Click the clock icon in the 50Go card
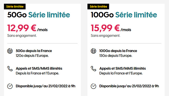The width and height of the screenshot is (169, 96). 10,86
